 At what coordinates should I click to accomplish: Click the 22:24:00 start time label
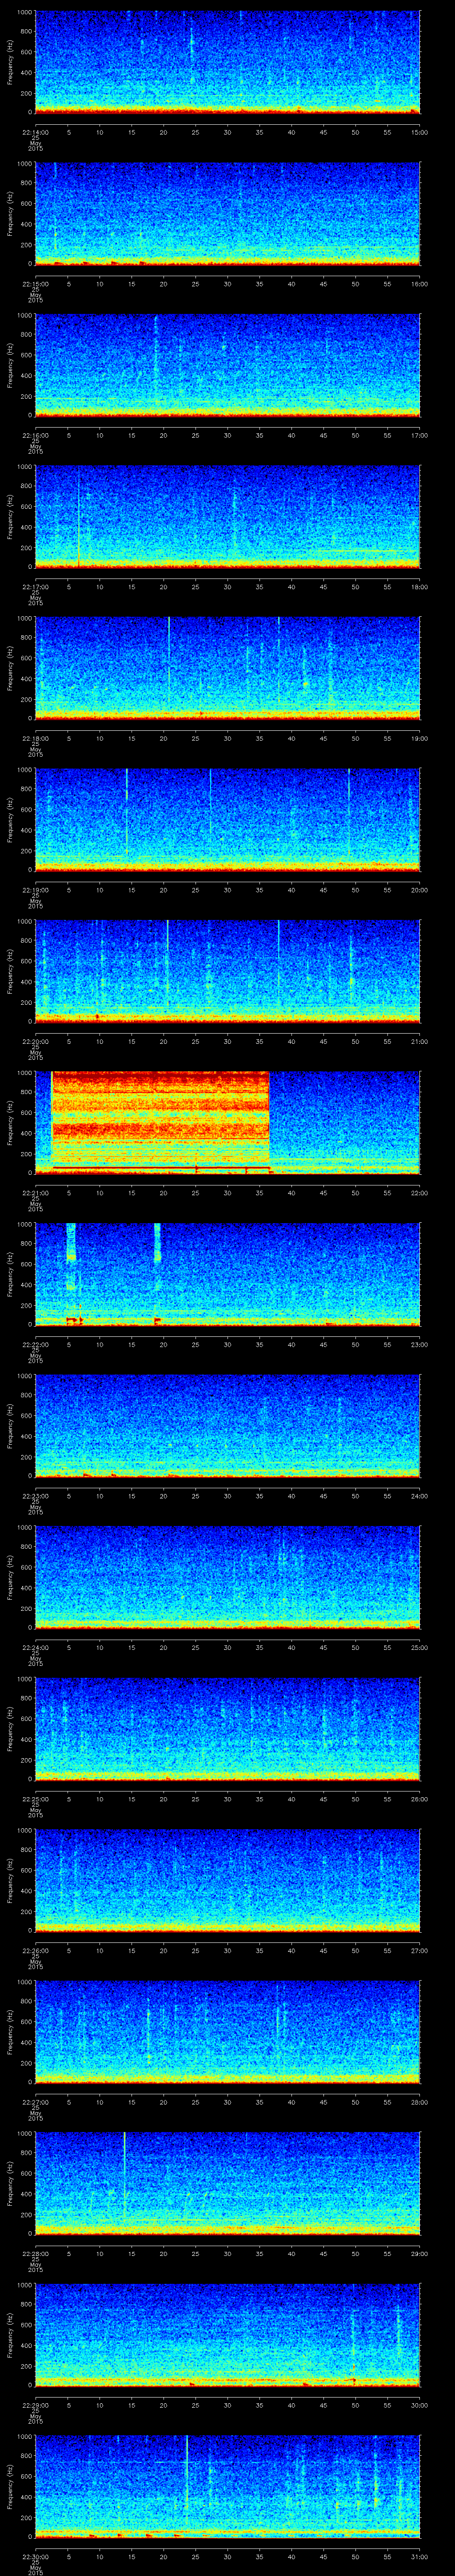(x=35, y=1647)
